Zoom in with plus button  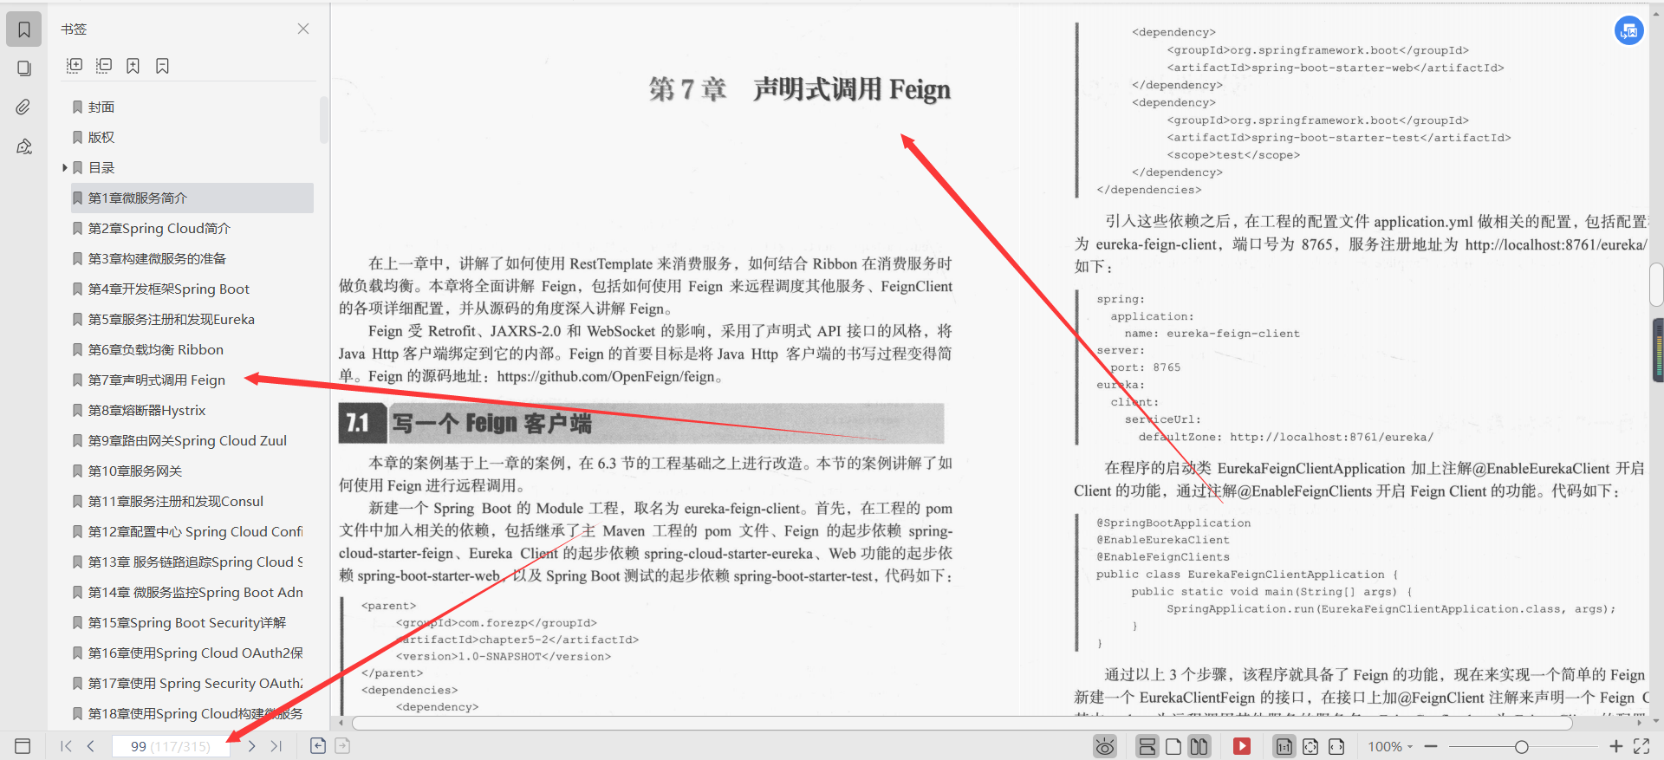tap(1615, 746)
